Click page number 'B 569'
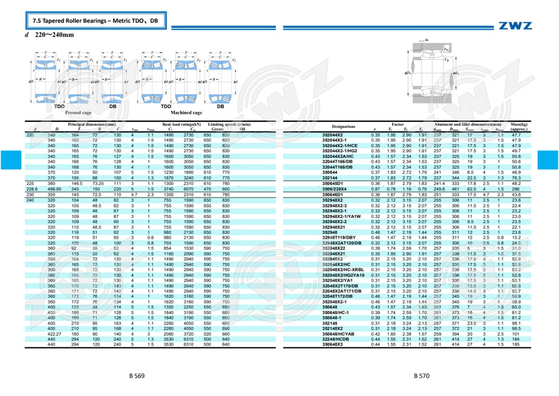The image size is (559, 396). (137, 375)
